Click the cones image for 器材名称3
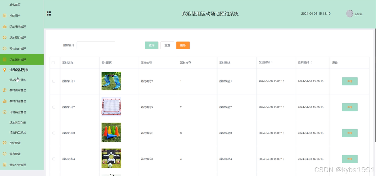The image size is (376, 176). pyautogui.click(x=112, y=132)
